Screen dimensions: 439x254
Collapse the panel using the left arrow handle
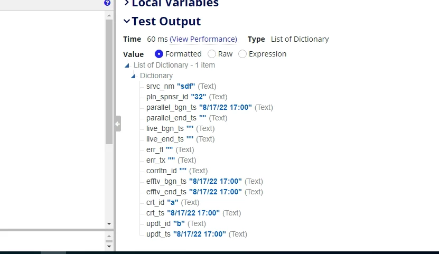[118, 124]
